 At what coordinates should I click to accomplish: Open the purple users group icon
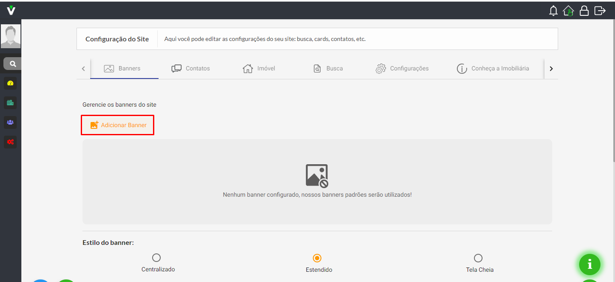point(10,122)
